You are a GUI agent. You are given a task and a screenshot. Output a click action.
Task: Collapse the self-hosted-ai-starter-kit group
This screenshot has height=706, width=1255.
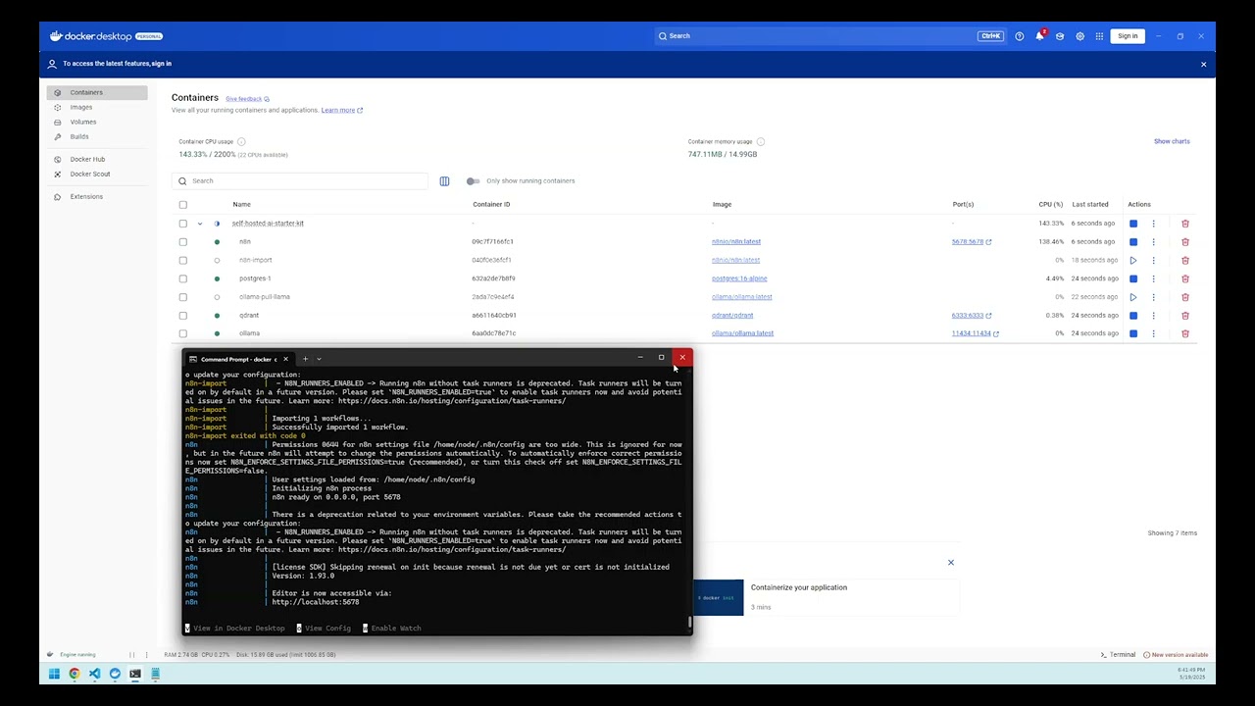[200, 224]
